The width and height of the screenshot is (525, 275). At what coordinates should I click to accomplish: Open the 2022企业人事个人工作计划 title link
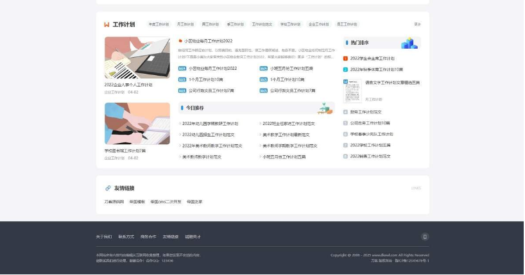(128, 85)
